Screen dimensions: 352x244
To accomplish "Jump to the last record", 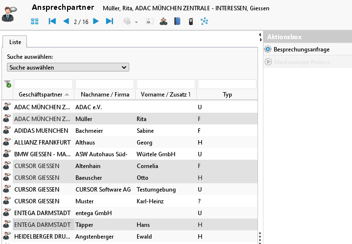I will point(110,21).
